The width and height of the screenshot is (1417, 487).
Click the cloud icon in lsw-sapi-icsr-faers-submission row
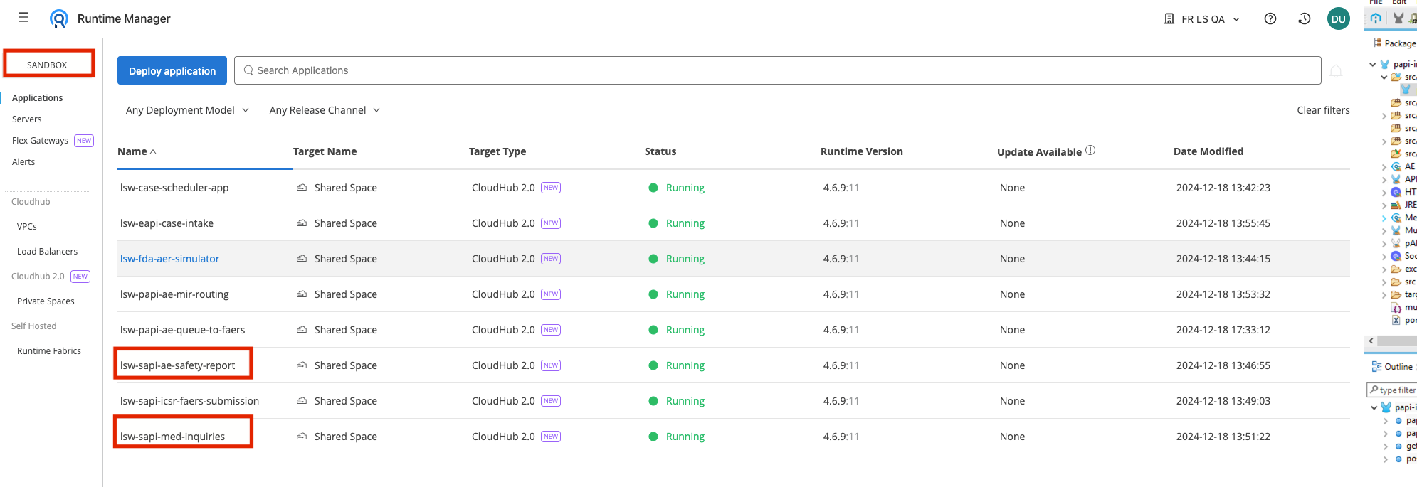pyautogui.click(x=302, y=401)
